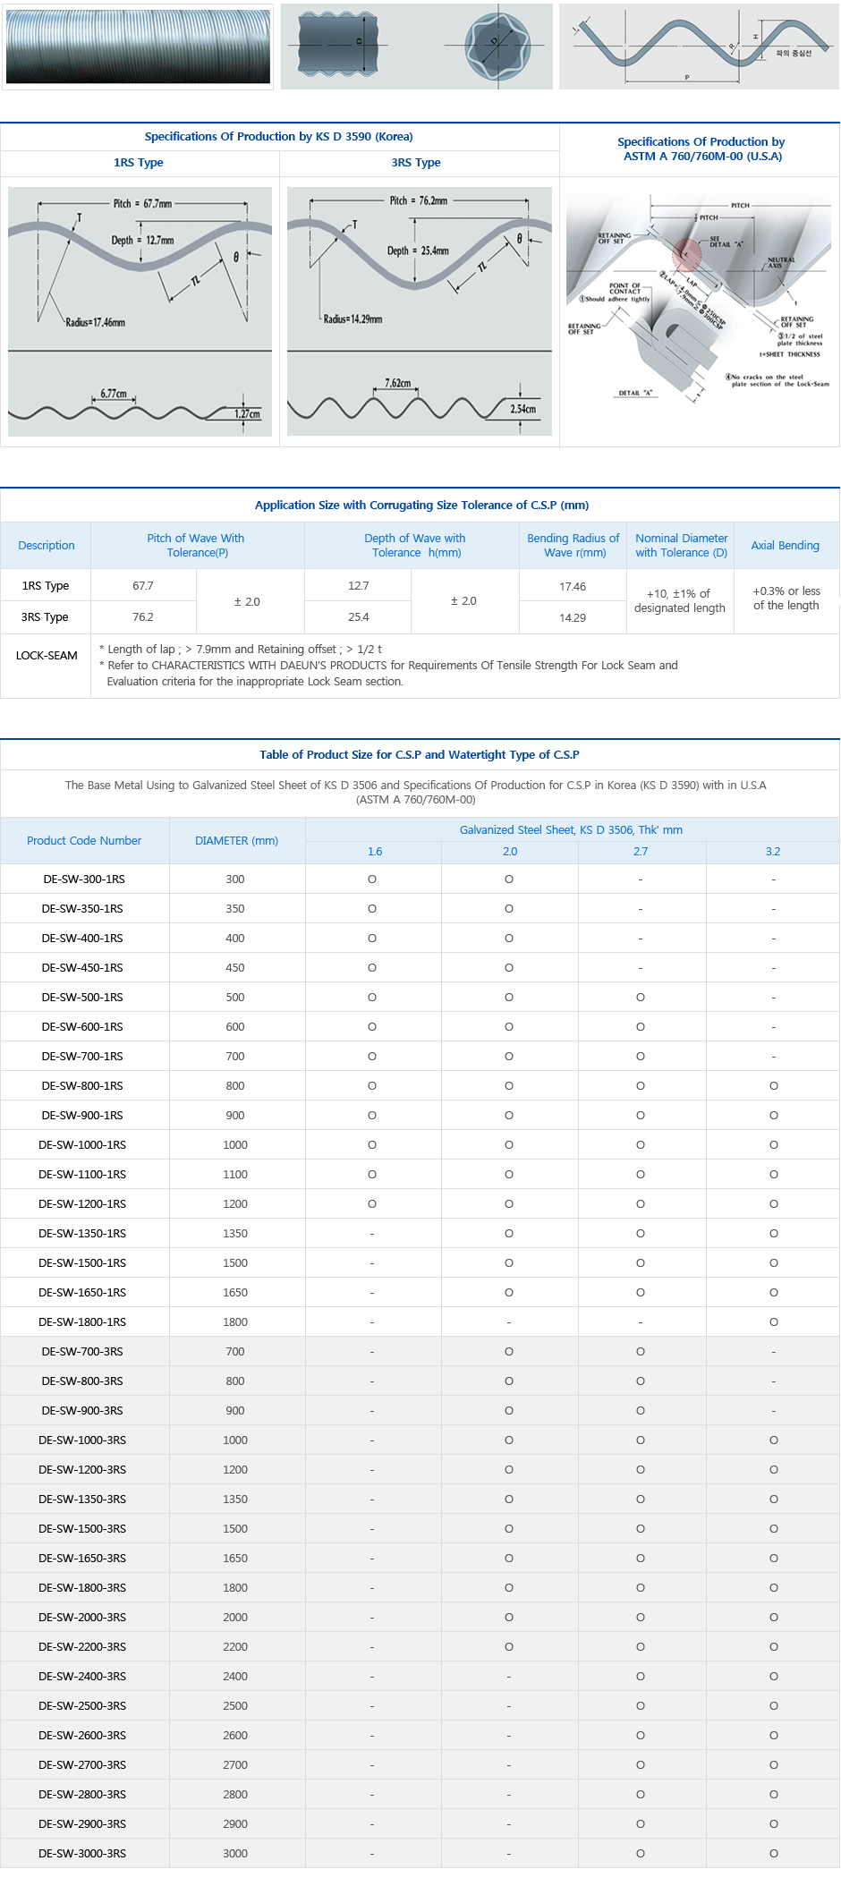Click the Axial Bending header

[x=786, y=546]
